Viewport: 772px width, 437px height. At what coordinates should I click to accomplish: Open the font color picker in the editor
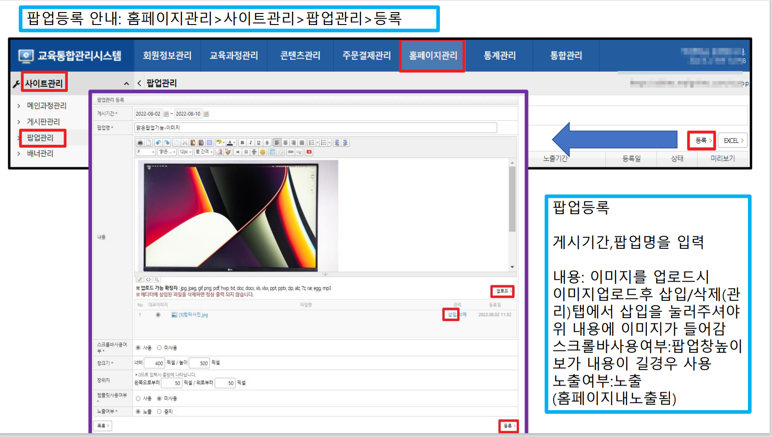coord(231,142)
